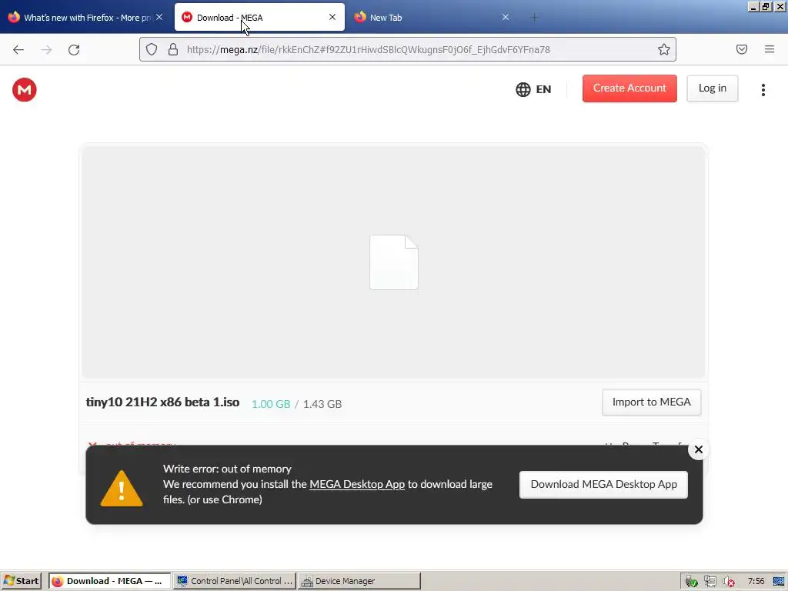Click Download MEGA Desktop App button

(603, 485)
